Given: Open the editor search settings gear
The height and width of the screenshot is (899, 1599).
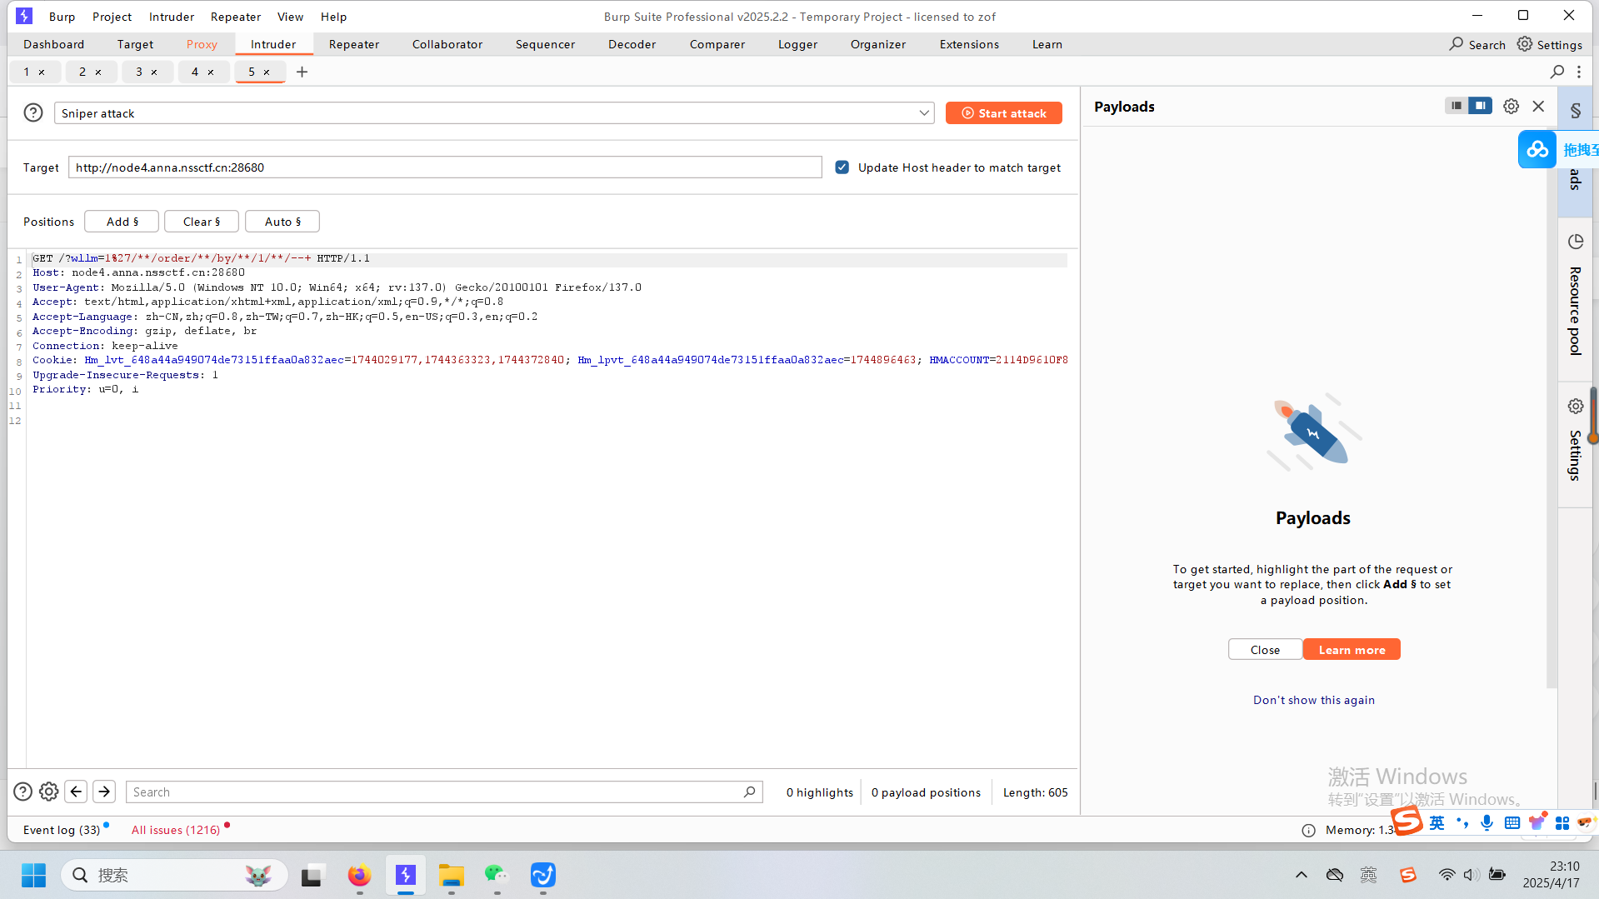Looking at the screenshot, I should pos(49,792).
